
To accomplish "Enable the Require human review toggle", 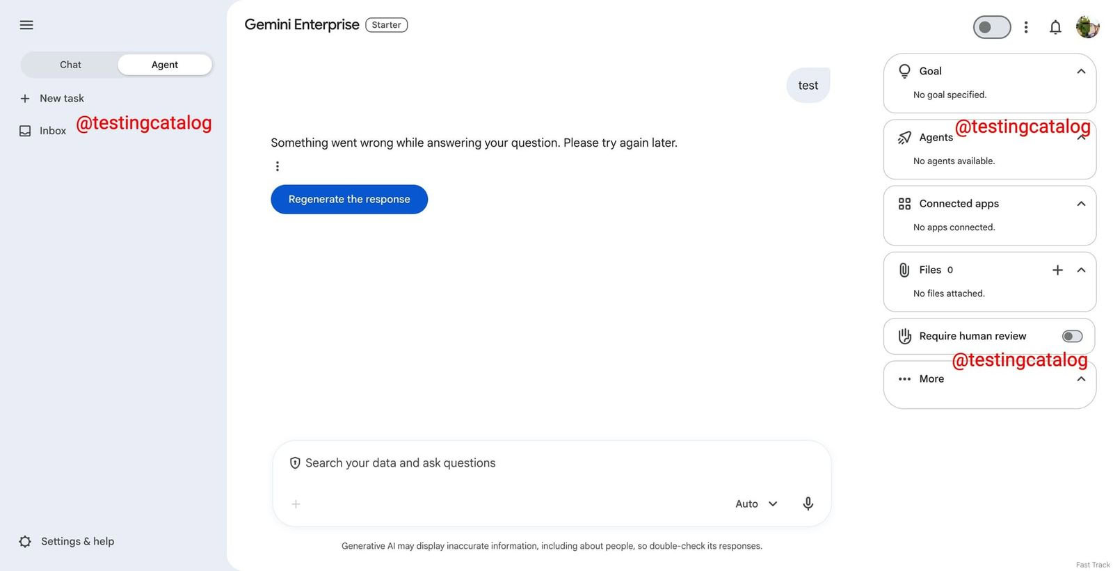I will (1072, 336).
